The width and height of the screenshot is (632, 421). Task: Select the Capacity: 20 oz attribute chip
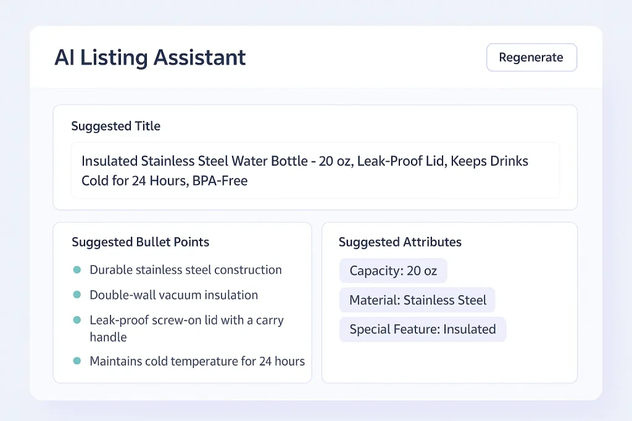pos(393,271)
